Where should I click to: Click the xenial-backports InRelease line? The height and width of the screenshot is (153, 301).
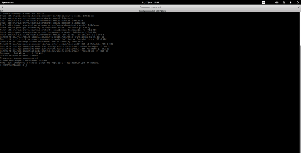(x=43, y=23)
